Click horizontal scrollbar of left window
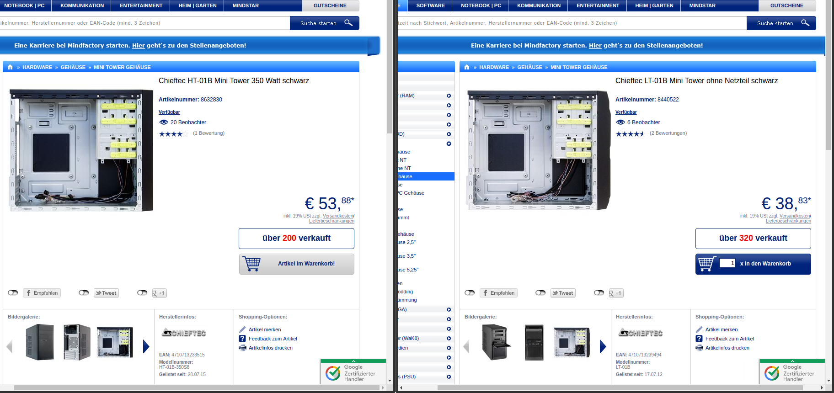 point(197,388)
